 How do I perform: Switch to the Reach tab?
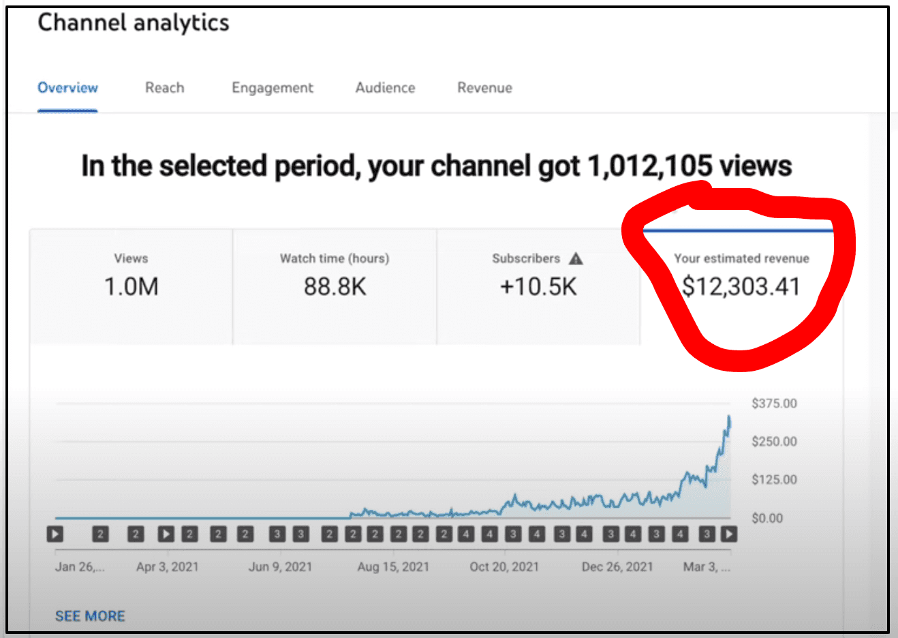tap(165, 88)
